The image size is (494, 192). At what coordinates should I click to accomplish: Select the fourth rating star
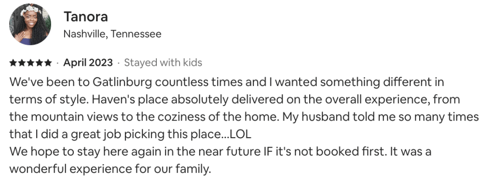(39, 63)
